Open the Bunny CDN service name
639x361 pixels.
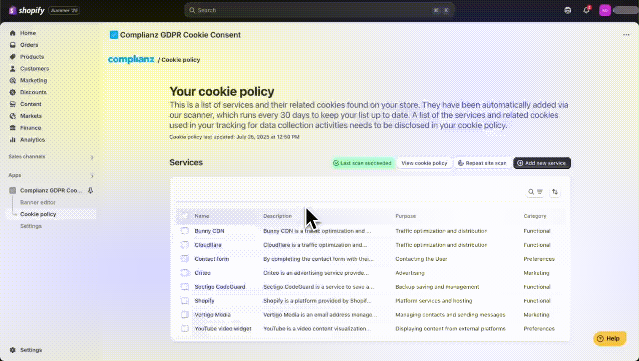[x=209, y=231]
